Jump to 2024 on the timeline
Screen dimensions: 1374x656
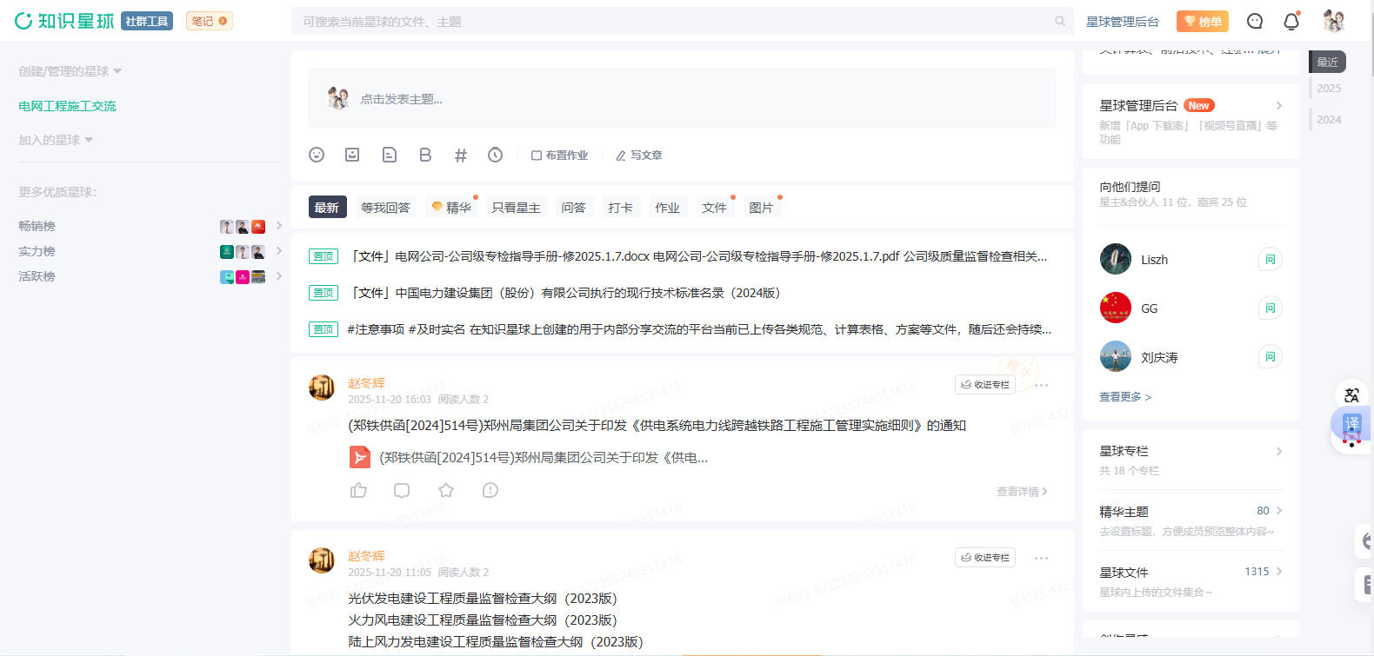point(1328,120)
